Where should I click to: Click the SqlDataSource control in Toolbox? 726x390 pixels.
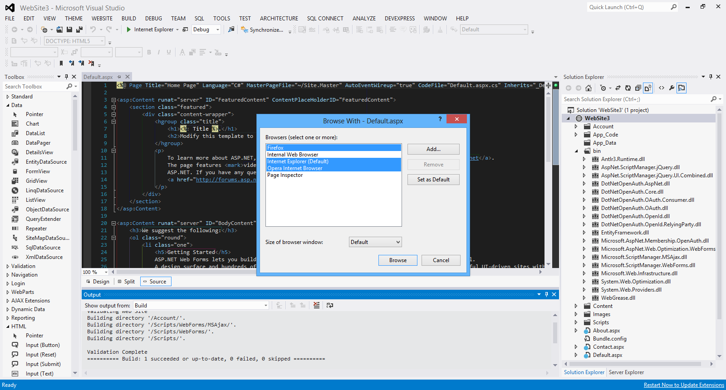pyautogui.click(x=43, y=248)
